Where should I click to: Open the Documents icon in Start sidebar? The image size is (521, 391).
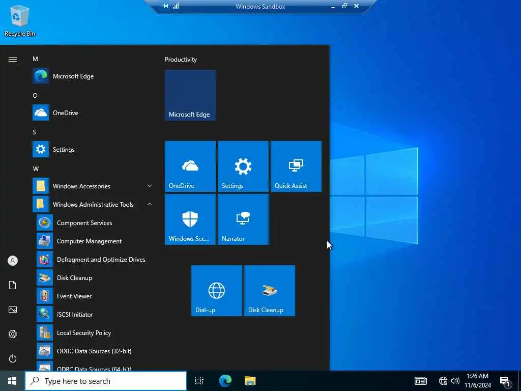13,285
